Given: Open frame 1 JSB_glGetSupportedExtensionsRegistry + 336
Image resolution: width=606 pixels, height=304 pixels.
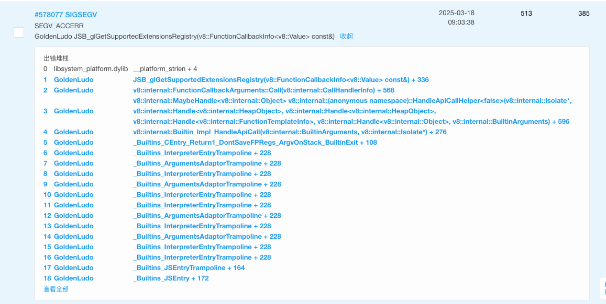Looking at the screenshot, I should coord(281,80).
